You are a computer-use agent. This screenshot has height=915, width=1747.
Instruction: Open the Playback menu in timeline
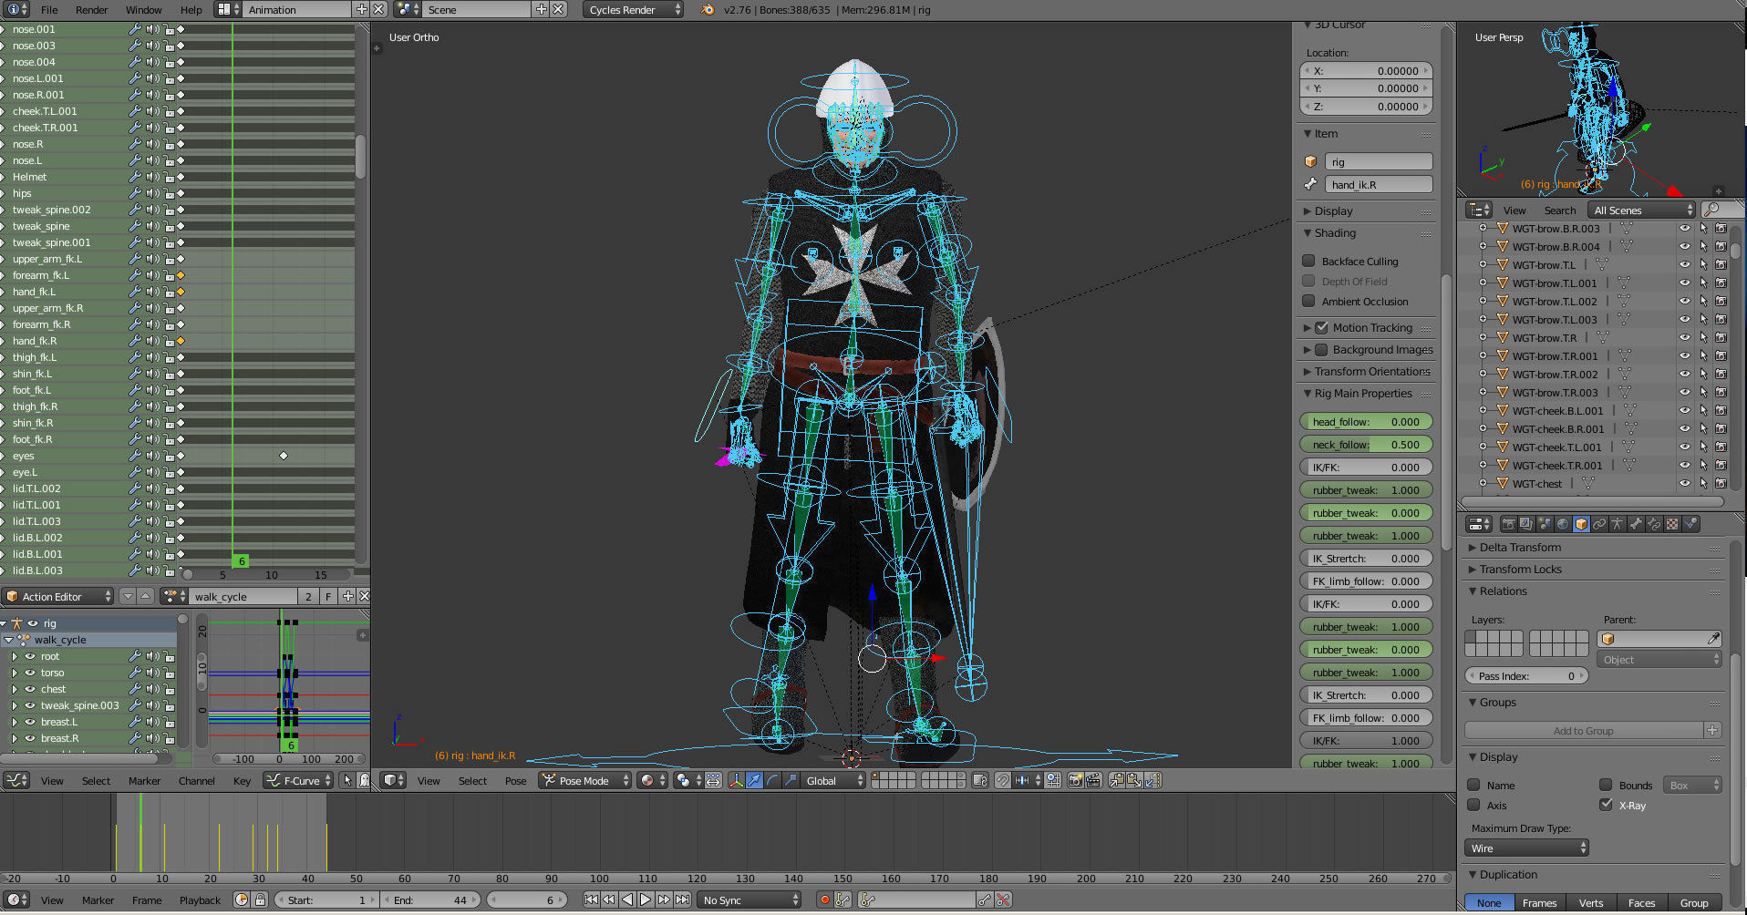point(200,900)
